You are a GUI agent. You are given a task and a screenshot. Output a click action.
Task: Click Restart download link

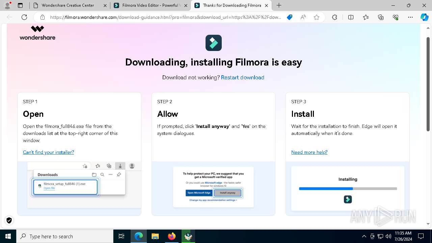[242, 77]
